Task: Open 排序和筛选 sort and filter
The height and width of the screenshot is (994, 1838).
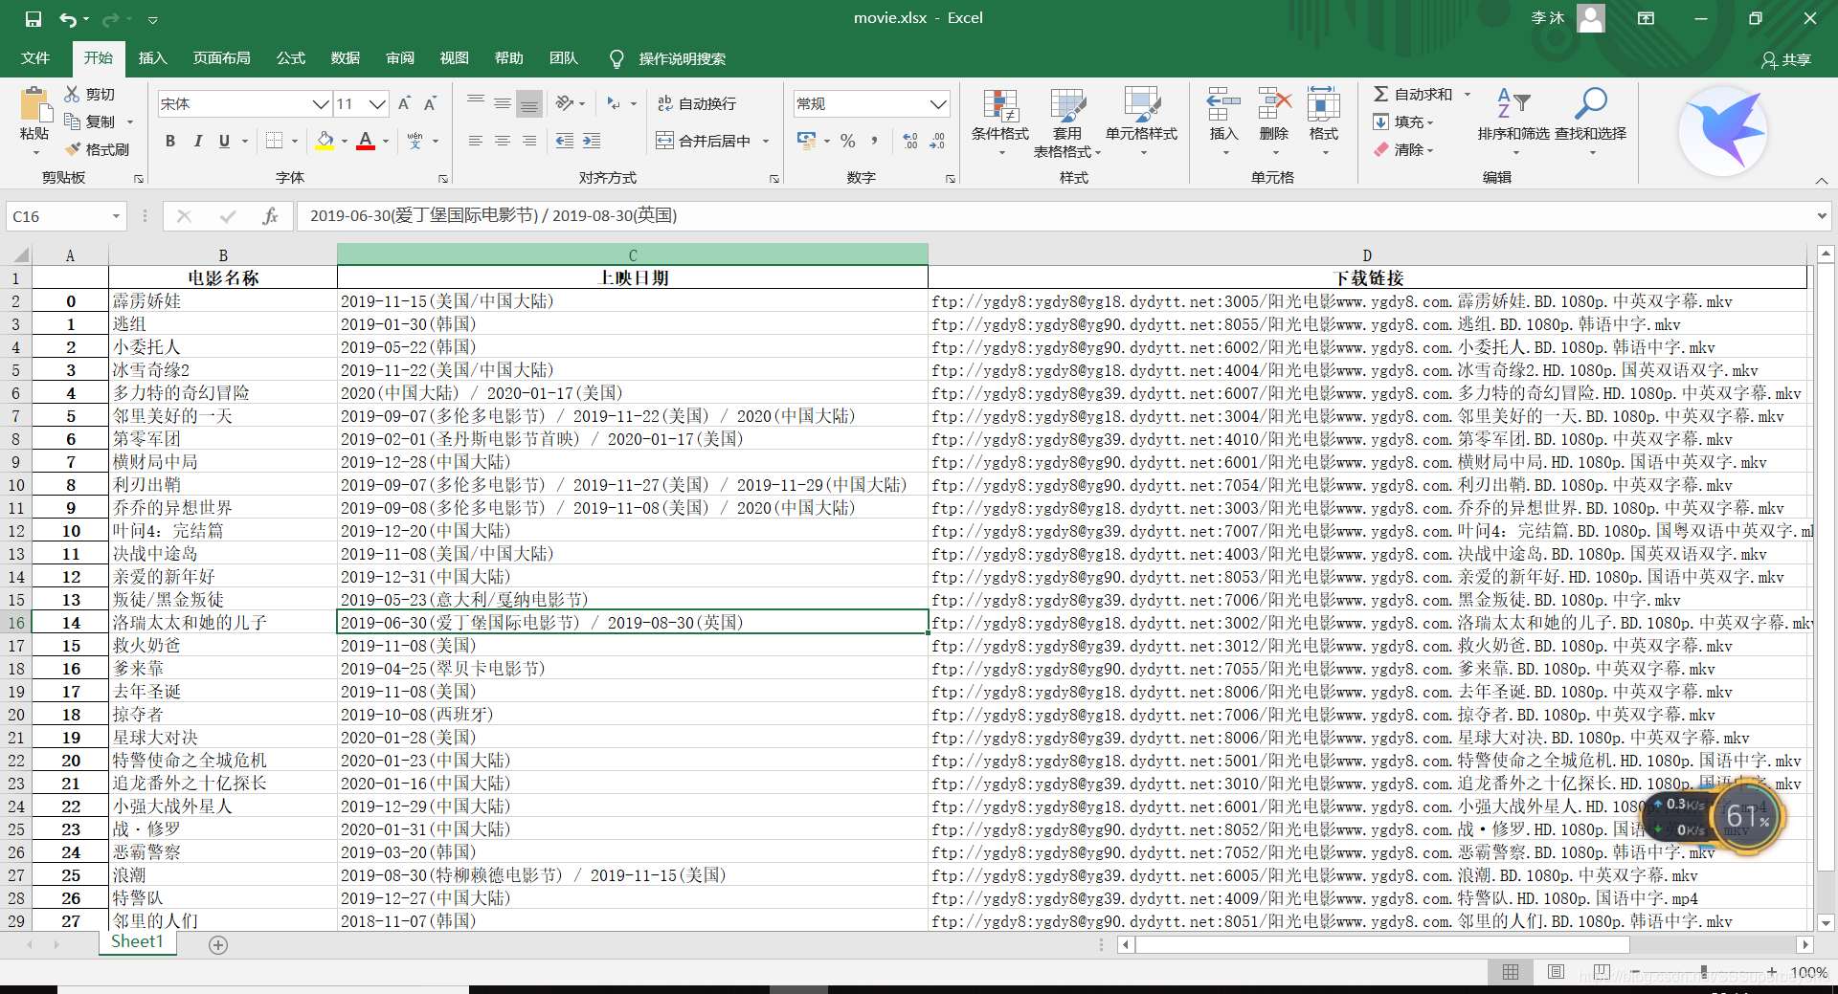Action: (1513, 122)
